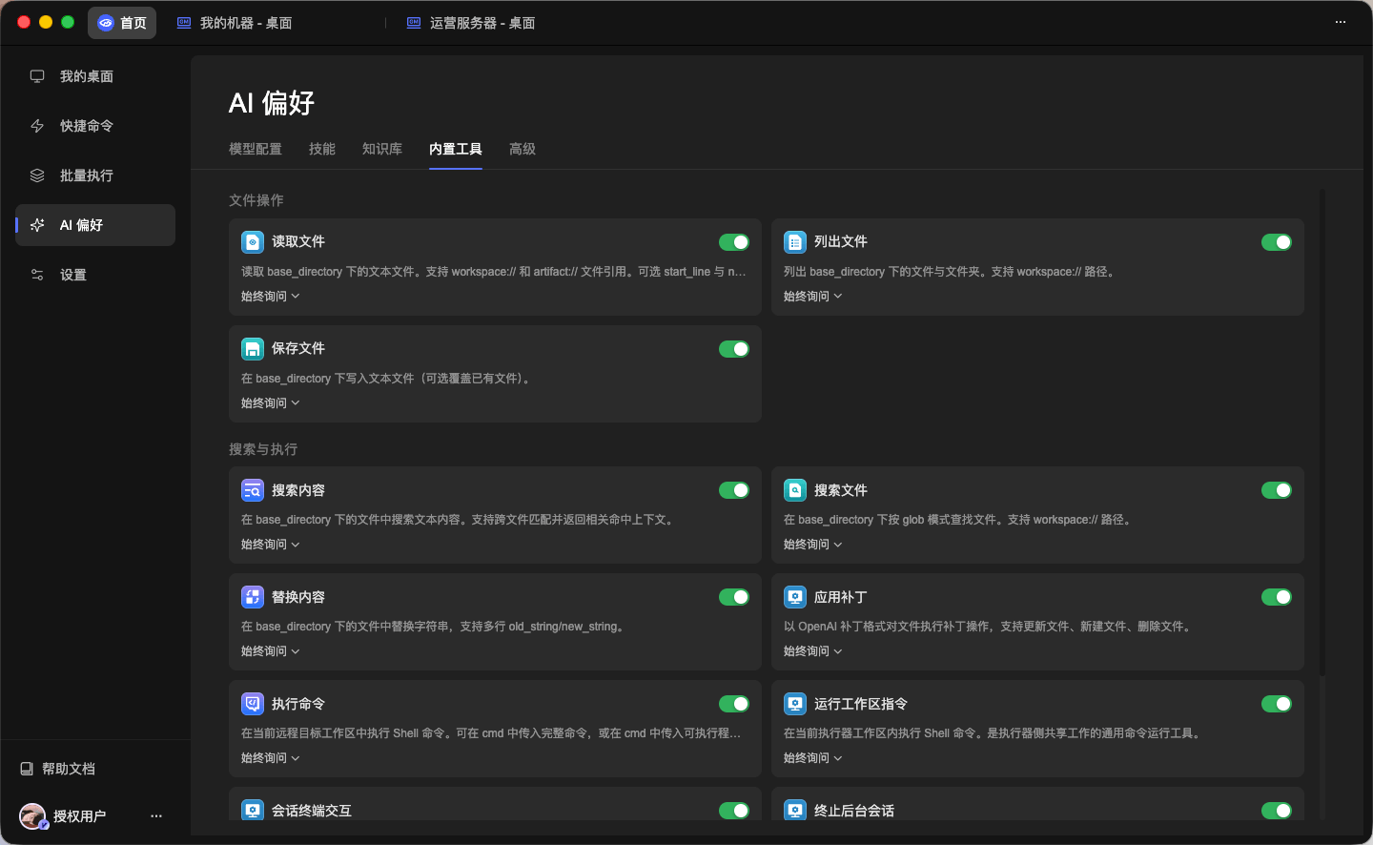The image size is (1373, 845).
Task: Disable the 列出文件 toggle
Action: pyautogui.click(x=1277, y=242)
